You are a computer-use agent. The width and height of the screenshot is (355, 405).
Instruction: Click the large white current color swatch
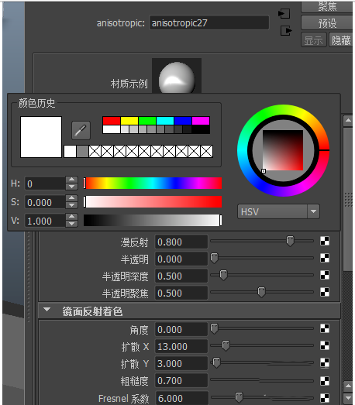click(x=41, y=137)
